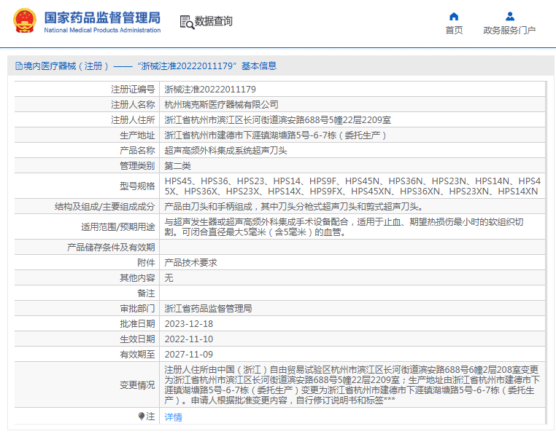Click the 数据查询 label
Screen dimensions: 556x434
(x=214, y=21)
